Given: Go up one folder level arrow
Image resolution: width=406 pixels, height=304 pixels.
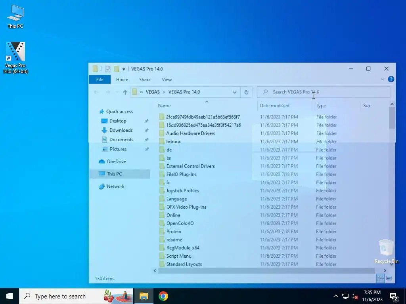Looking at the screenshot, I should pyautogui.click(x=125, y=92).
